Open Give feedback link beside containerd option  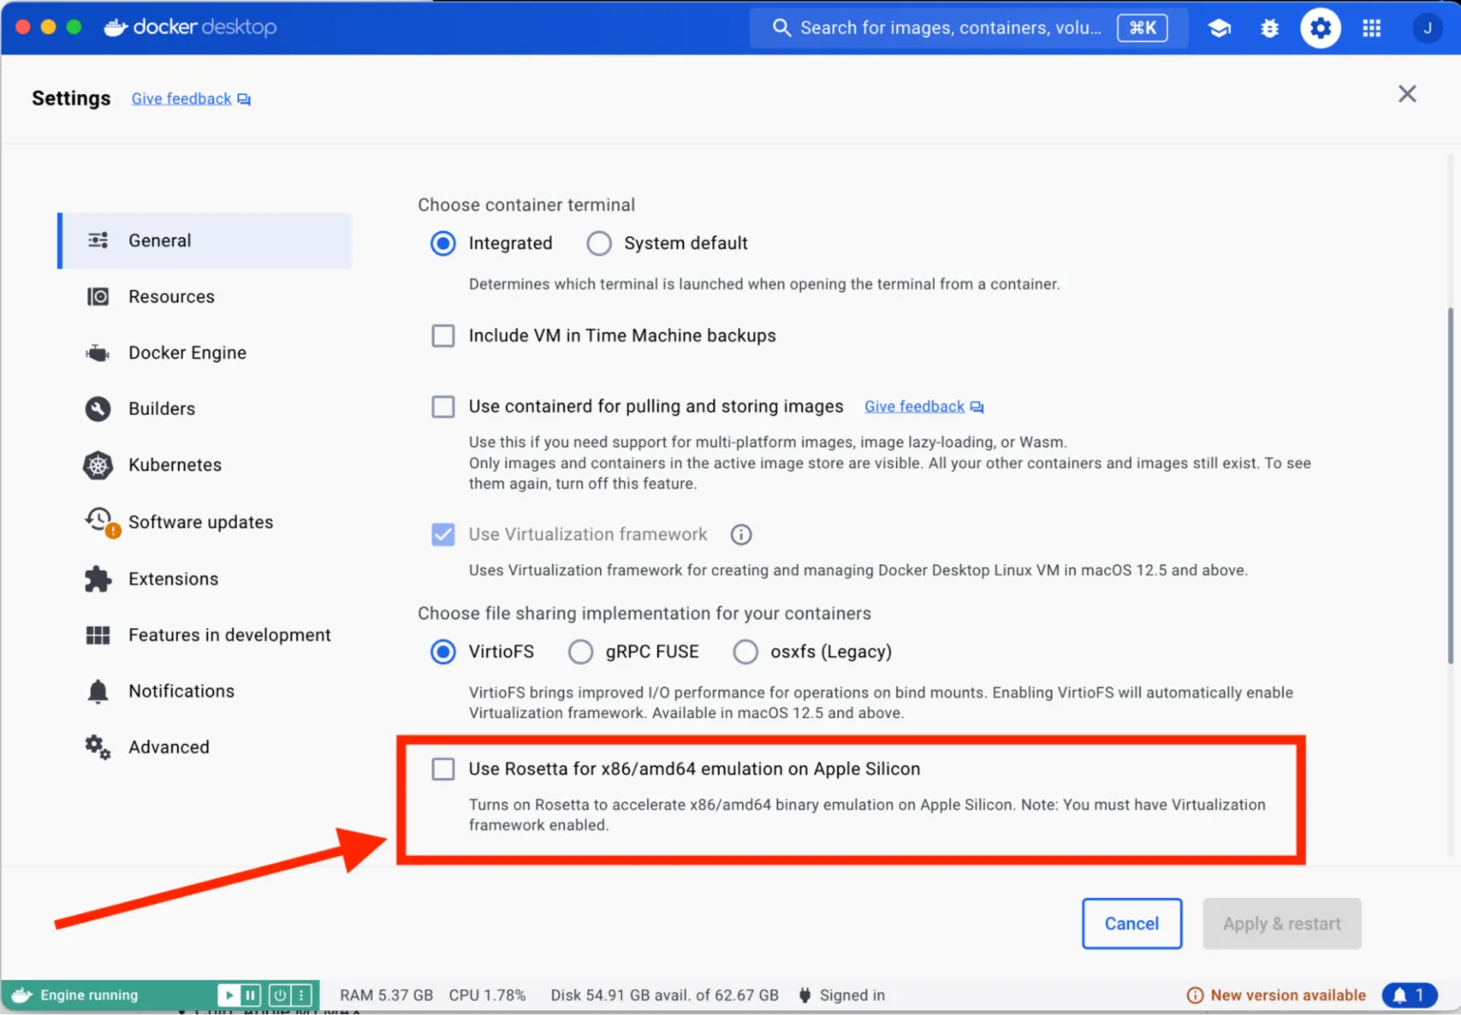[924, 407]
